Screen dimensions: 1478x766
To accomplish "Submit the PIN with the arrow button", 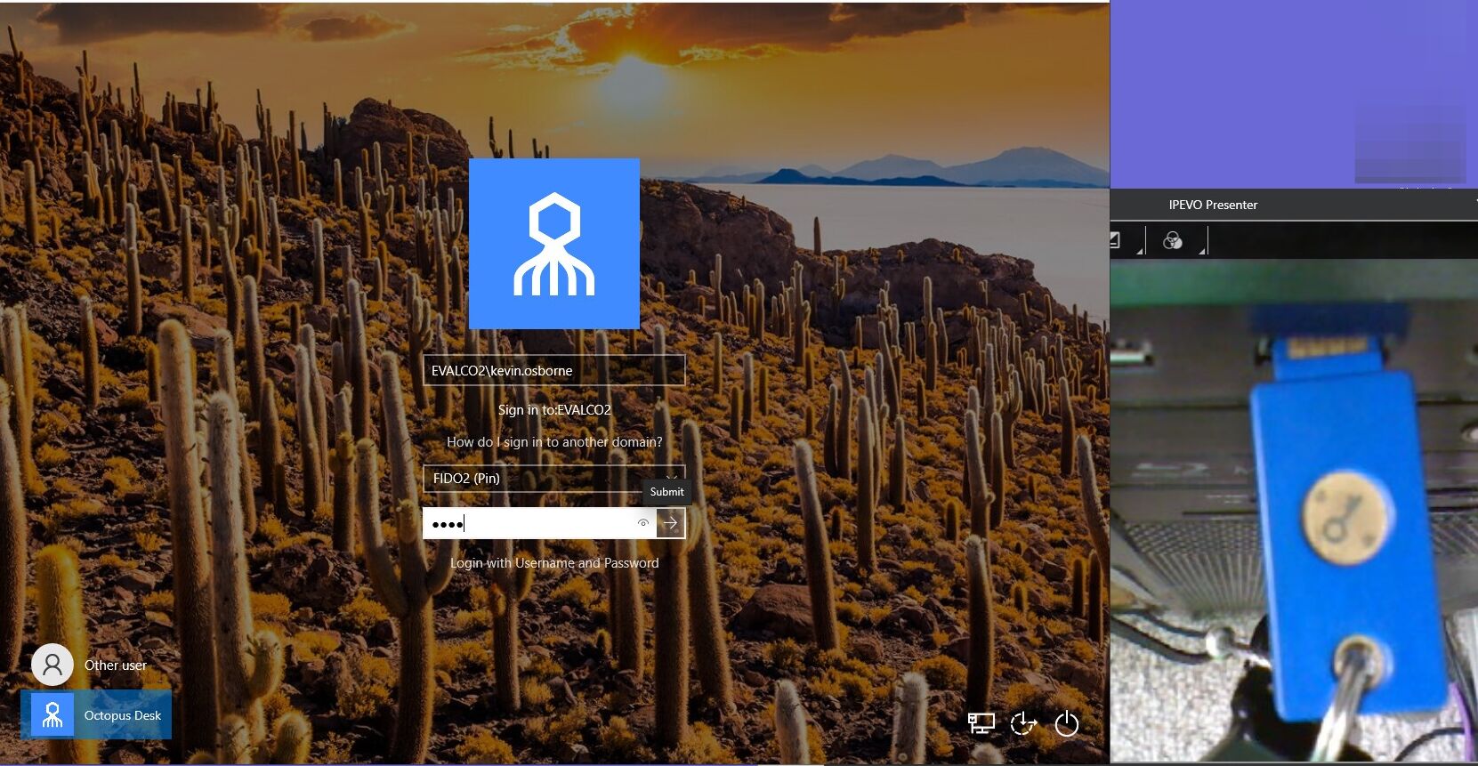I will click(x=671, y=523).
